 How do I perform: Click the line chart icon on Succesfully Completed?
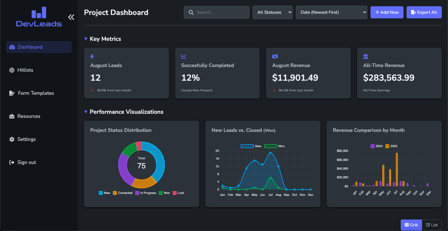[x=184, y=56]
